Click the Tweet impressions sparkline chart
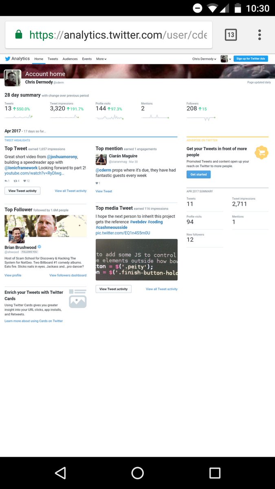 (64, 117)
